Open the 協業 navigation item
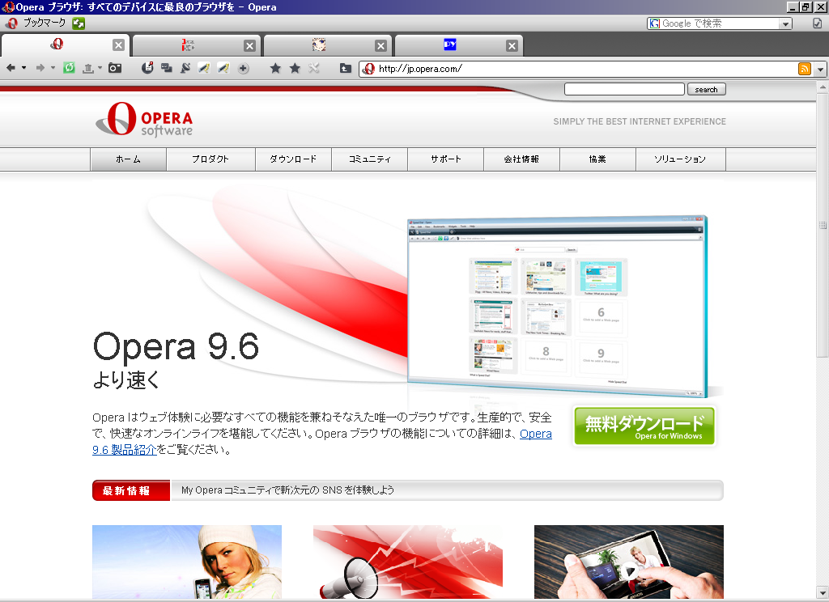The image size is (829, 602). point(597,159)
